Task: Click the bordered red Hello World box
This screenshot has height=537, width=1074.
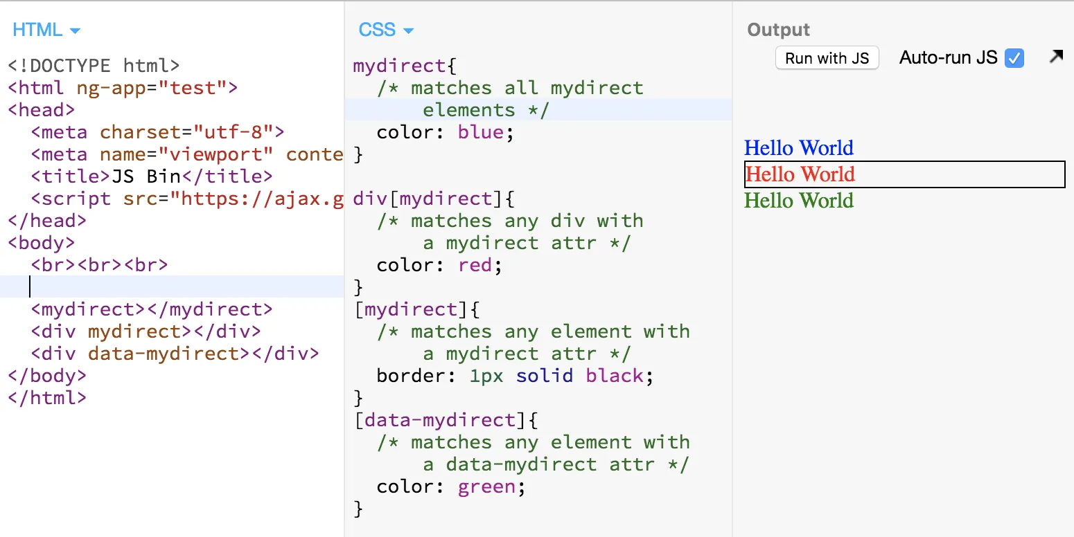Action: point(904,174)
